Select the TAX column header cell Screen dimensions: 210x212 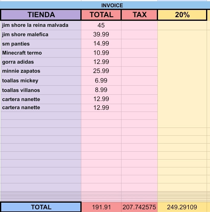pos(139,14)
